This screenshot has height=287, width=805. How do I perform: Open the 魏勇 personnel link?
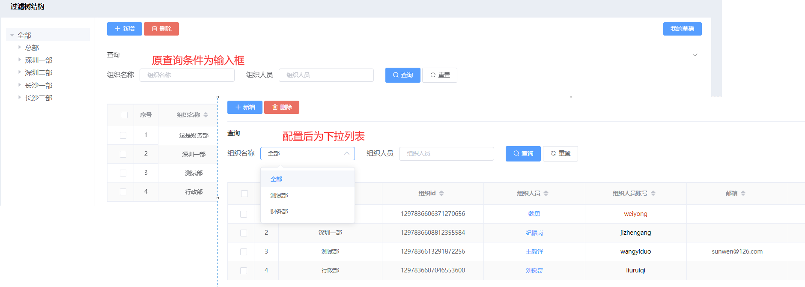point(534,214)
